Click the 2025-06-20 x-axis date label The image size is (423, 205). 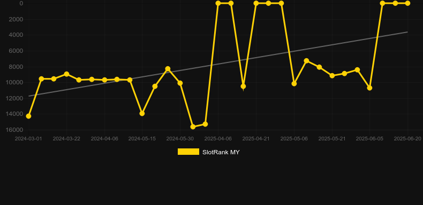[x=407, y=139]
